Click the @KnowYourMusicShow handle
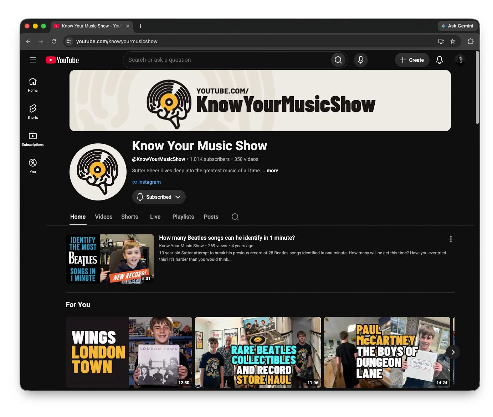 pyautogui.click(x=159, y=159)
